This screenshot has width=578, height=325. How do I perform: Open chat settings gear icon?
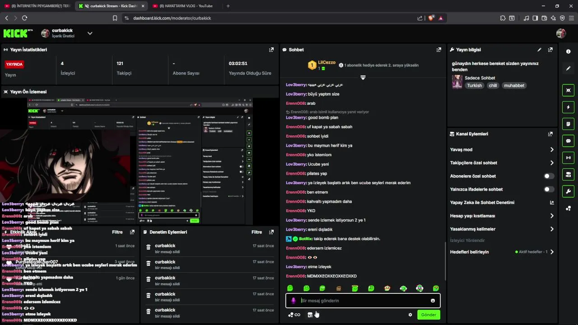click(410, 315)
